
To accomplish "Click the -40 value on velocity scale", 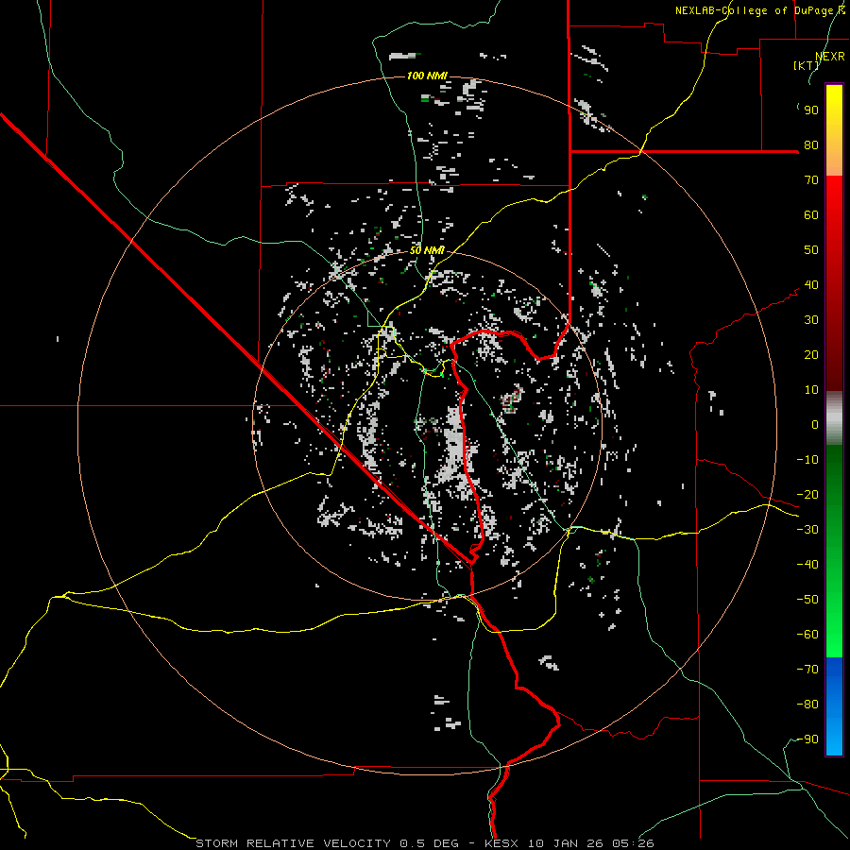I will point(807,565).
